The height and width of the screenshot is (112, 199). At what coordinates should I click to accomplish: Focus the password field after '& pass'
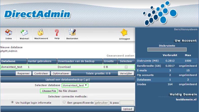[x=127, y=103]
